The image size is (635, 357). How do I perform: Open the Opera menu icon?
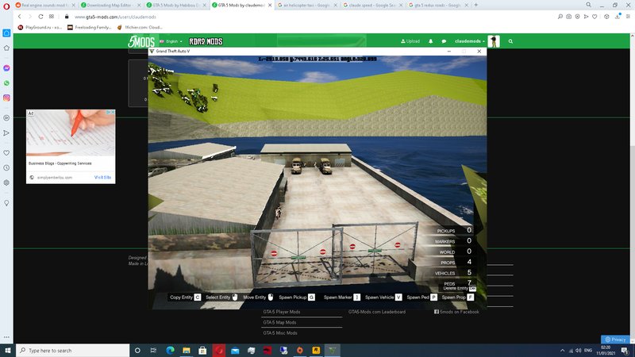6,6
